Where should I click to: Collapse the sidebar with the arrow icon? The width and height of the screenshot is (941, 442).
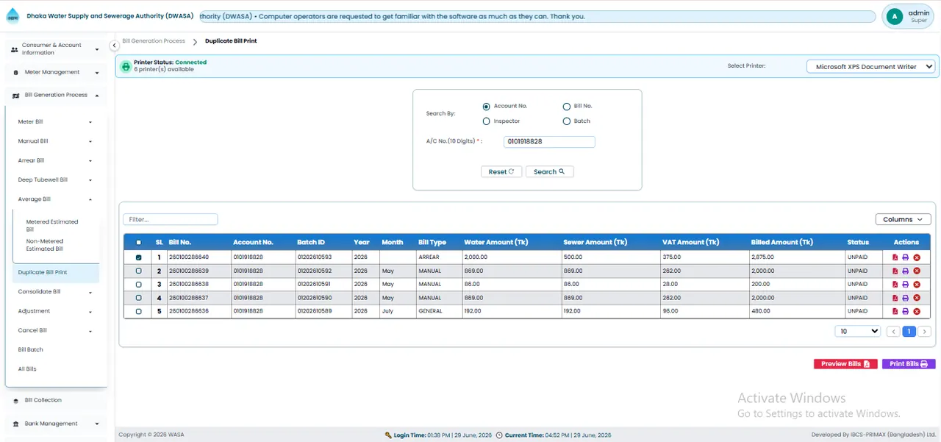[115, 46]
